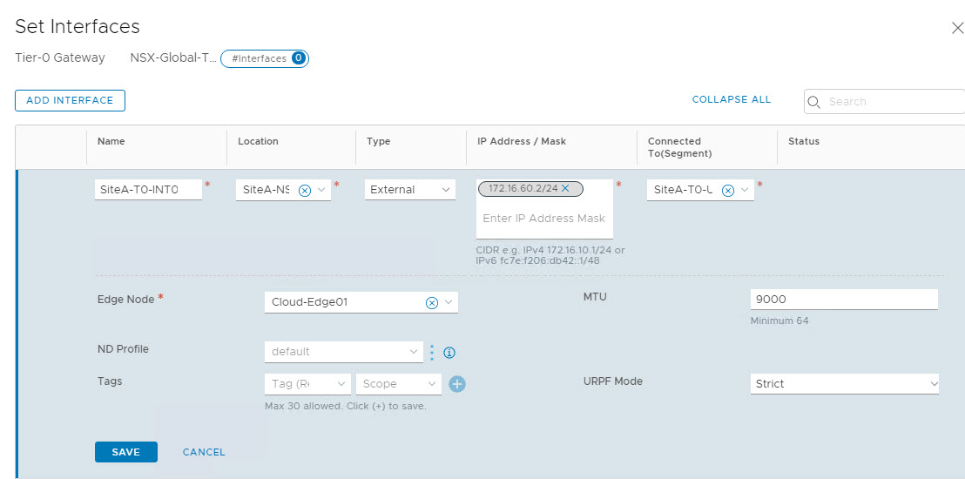Image resolution: width=965 pixels, height=479 pixels.
Task: Clear the Cloud-Edge01 edge node selection
Action: 431,302
